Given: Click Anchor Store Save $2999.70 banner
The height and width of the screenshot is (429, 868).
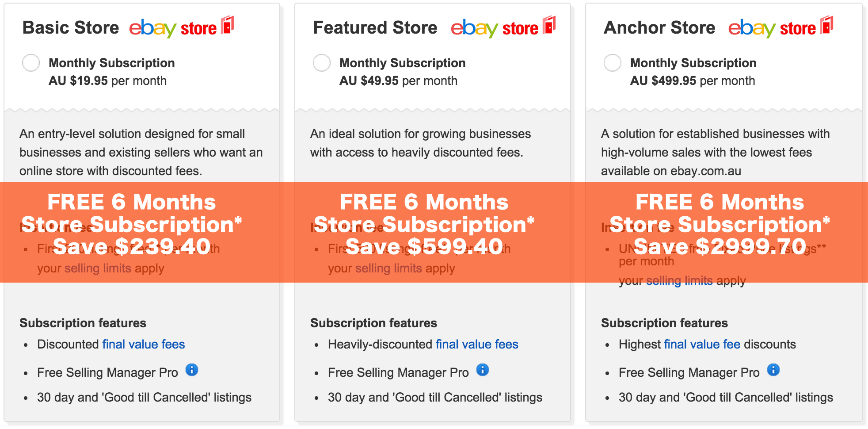Looking at the screenshot, I should coord(720,246).
